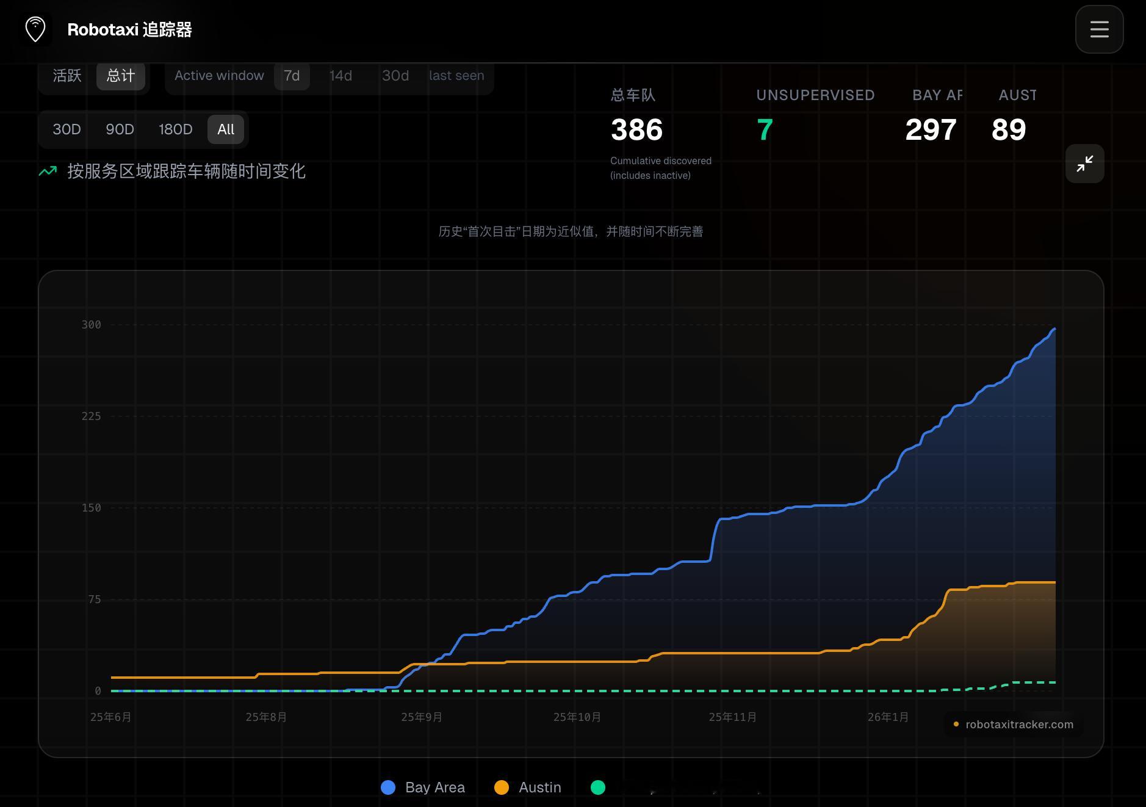Open the robotaxitracker.com watermark link

pyautogui.click(x=1018, y=725)
